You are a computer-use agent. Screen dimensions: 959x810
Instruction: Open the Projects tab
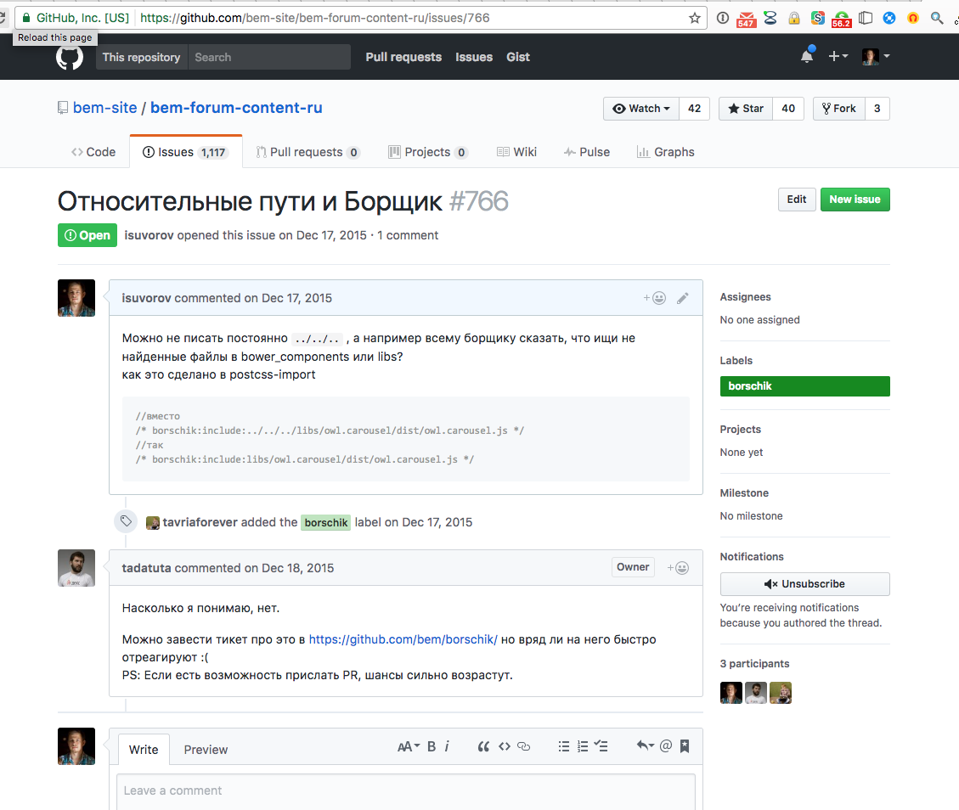pos(428,152)
